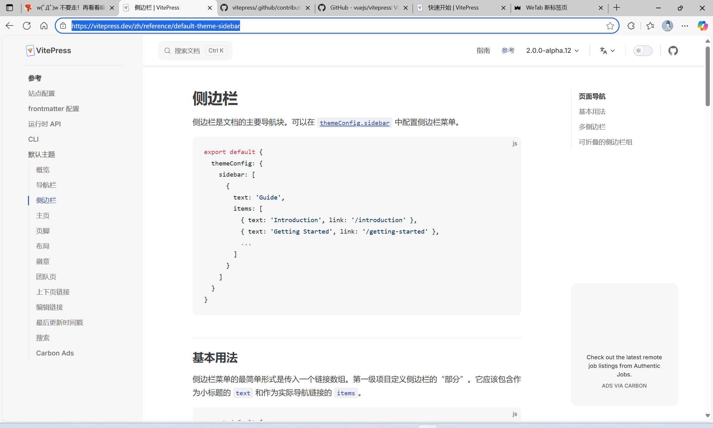Screen dimensions: 713x428
Task: Click the search magnifier in 搜索文档 box
Action: (x=167, y=51)
